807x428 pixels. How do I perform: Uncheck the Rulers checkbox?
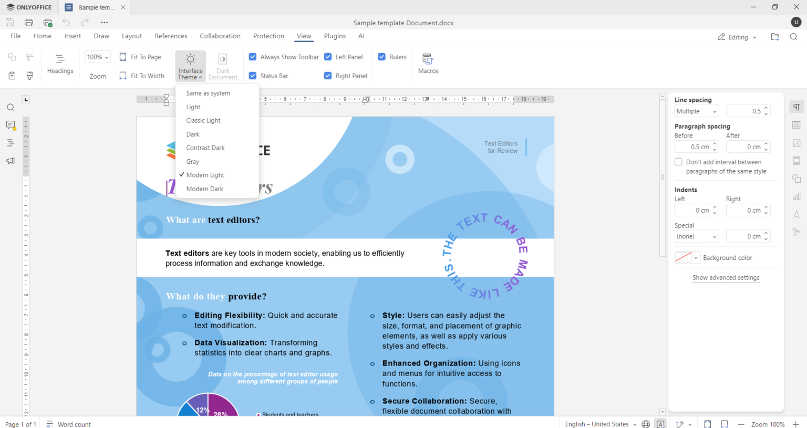[x=382, y=57]
